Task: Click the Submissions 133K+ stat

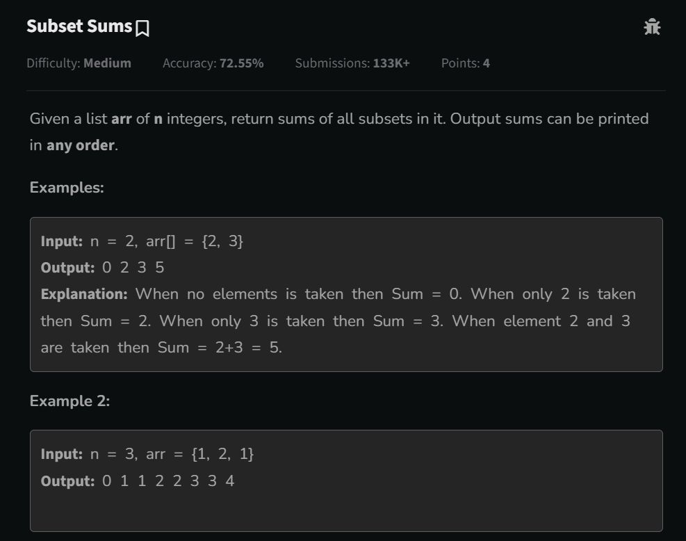Action: pos(352,63)
